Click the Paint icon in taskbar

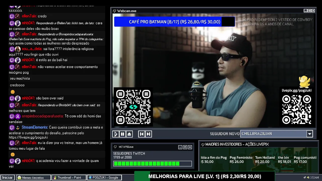click(55, 177)
